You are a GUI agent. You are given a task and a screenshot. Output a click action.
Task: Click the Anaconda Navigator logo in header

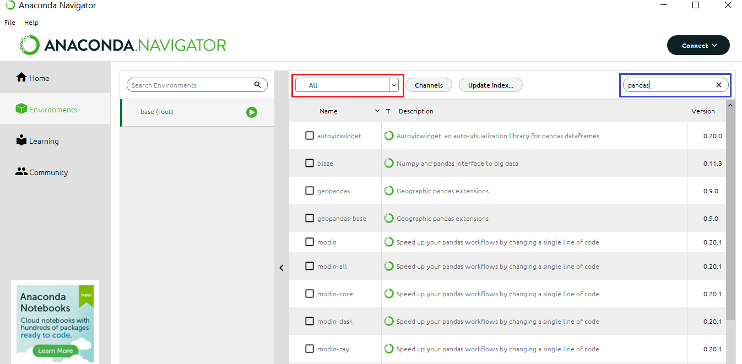(x=123, y=45)
